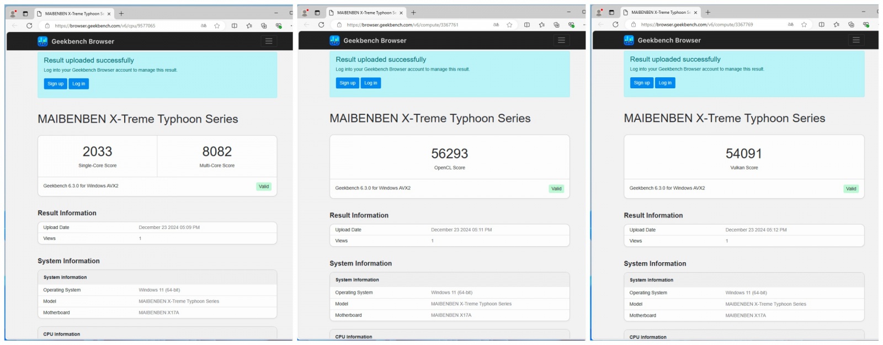Open read aloud in left window address bar

(x=204, y=26)
